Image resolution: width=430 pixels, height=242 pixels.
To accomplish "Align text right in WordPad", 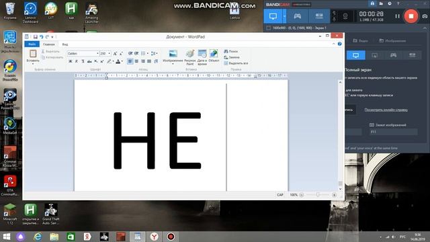I will click(x=143, y=61).
